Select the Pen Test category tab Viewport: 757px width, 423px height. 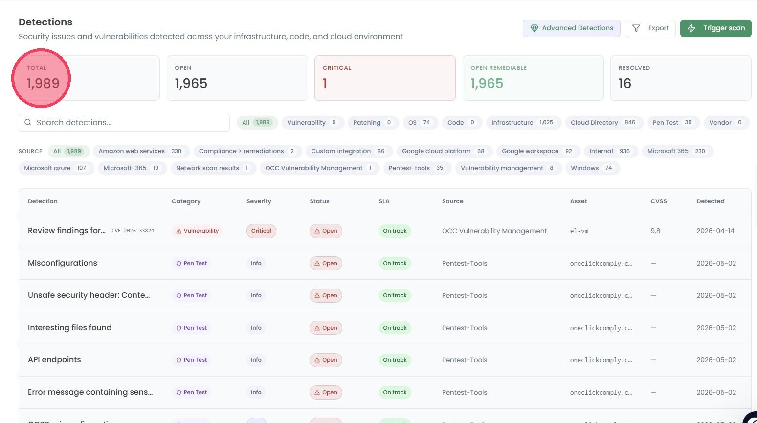pyautogui.click(x=672, y=123)
